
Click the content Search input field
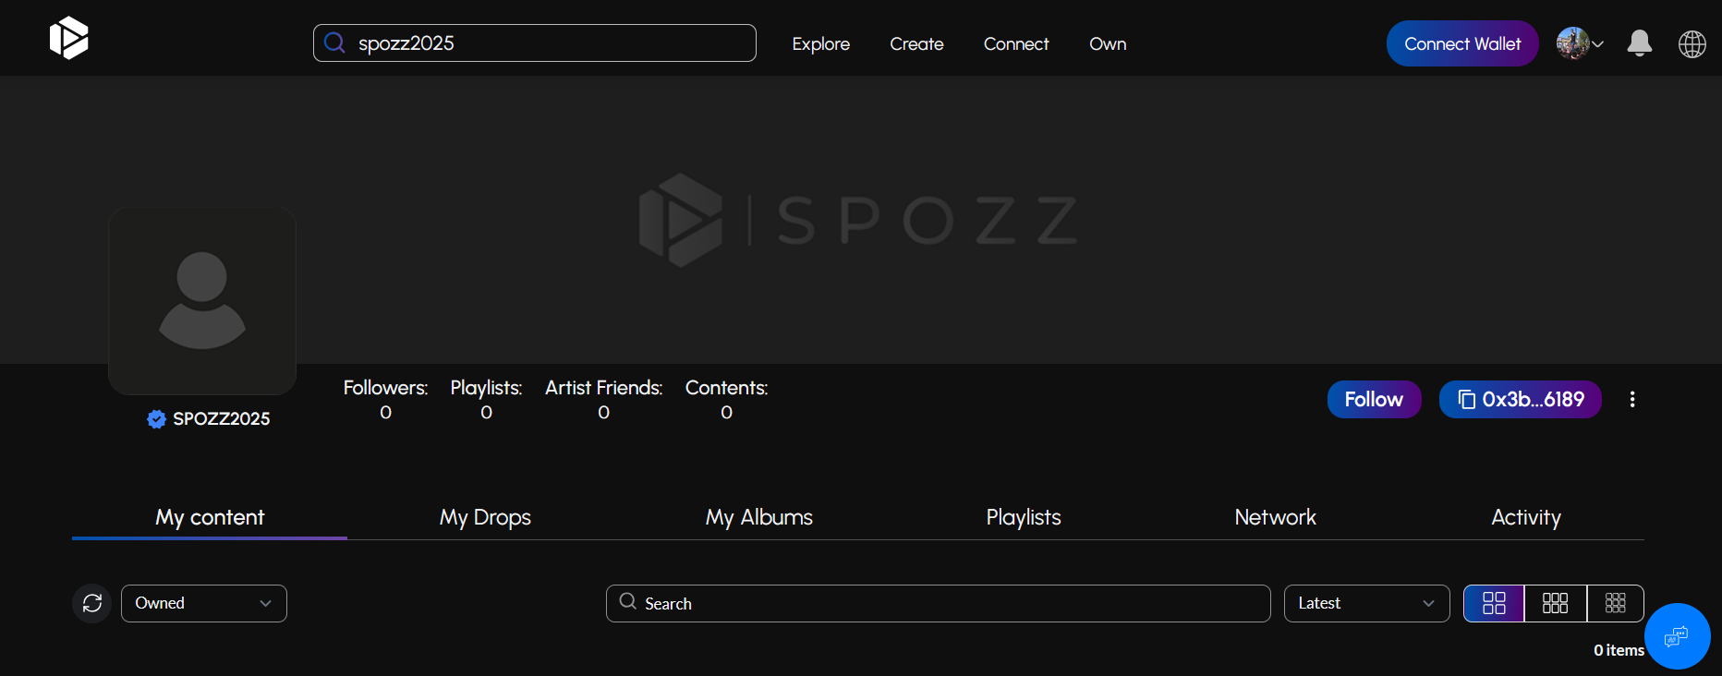(x=939, y=603)
